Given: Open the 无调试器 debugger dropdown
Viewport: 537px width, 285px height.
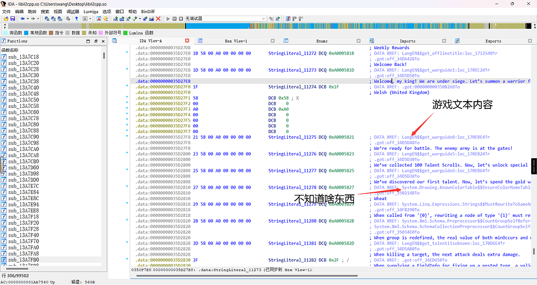Looking at the screenshot, I should (x=225, y=18).
